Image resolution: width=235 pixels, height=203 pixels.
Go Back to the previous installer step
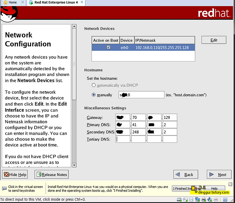pyautogui.click(x=186, y=174)
